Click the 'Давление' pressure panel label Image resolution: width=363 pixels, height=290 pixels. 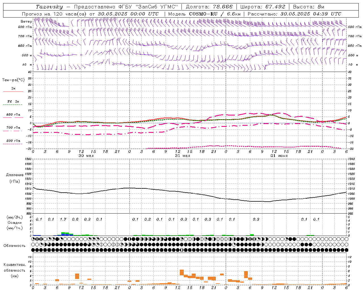coord(15,175)
